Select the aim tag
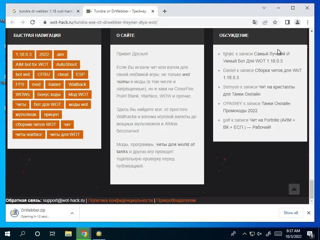The height and width of the screenshot is (240, 320). click(60, 54)
